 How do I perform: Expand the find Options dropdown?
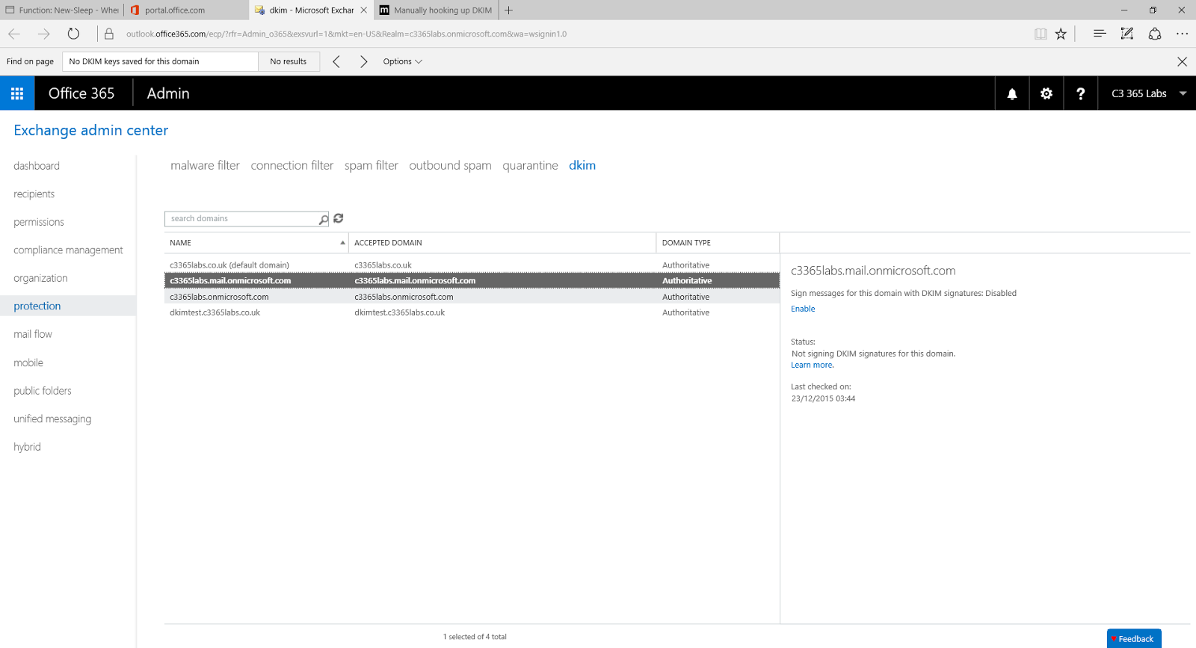point(403,61)
